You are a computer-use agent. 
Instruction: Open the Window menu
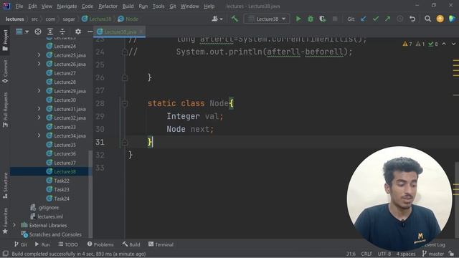189,6
